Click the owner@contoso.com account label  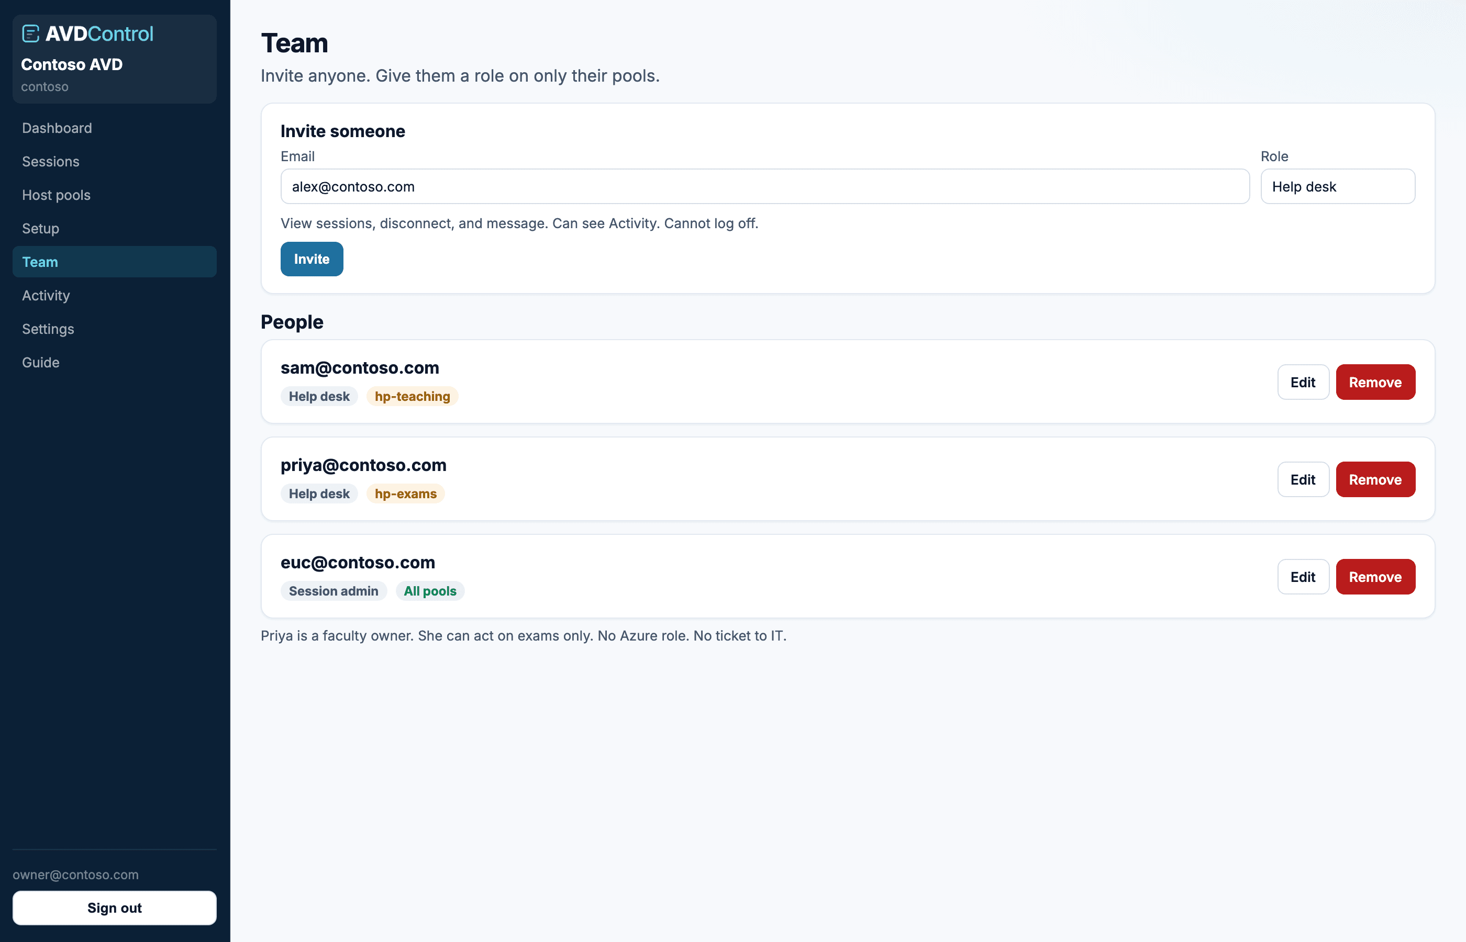click(76, 874)
